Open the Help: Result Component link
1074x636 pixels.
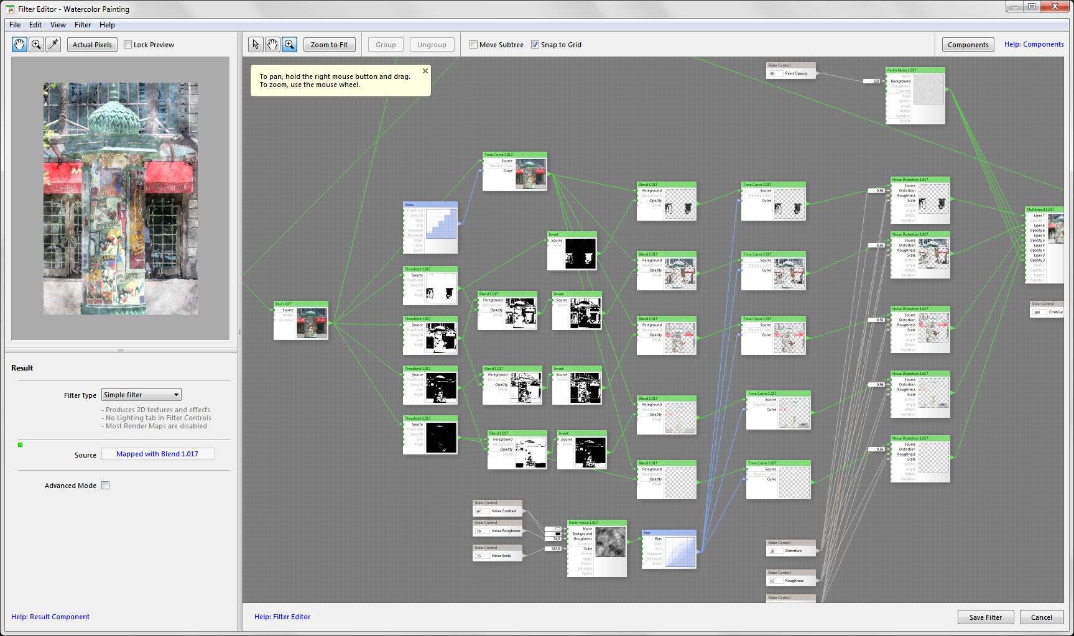pyautogui.click(x=50, y=617)
